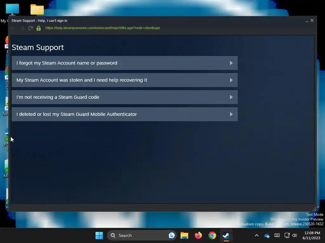325x243 pixels.
Task: Launch Firefox from the taskbar
Action: click(x=198, y=235)
